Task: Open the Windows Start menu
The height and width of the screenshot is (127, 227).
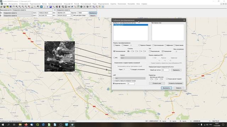Action: click(x=2, y=125)
